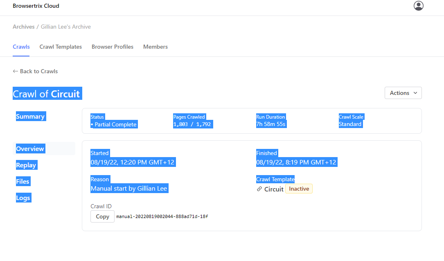Click the link icon beside Circuit
444x261 pixels.
tap(259, 189)
